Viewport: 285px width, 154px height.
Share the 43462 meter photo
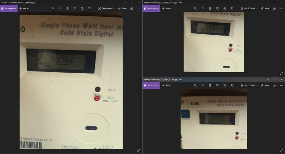(122, 9)
